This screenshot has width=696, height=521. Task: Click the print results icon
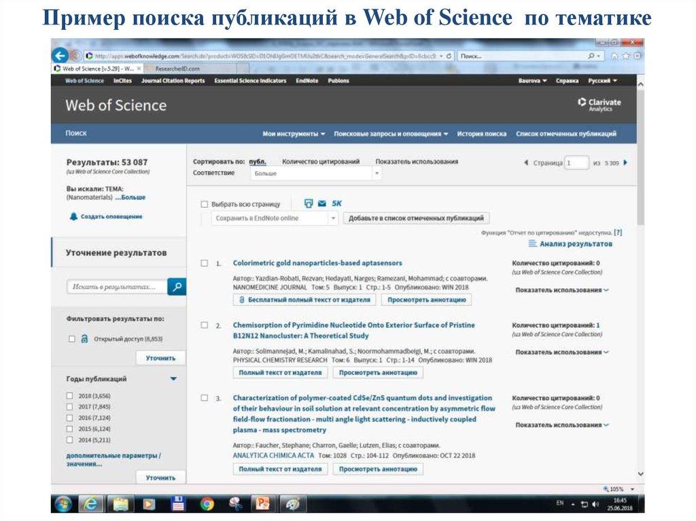click(309, 203)
